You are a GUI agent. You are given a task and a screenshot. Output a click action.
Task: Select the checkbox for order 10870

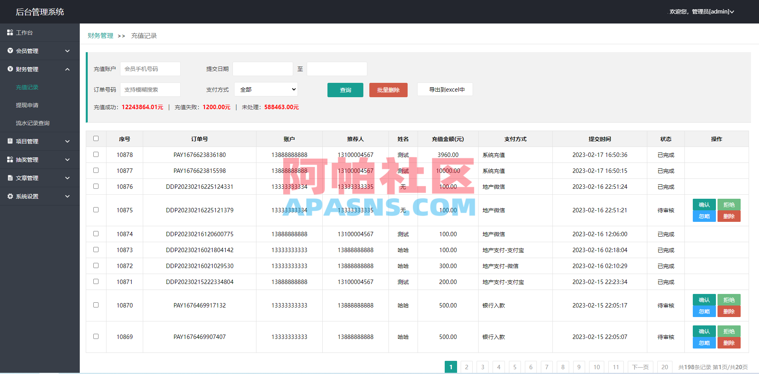click(x=96, y=305)
